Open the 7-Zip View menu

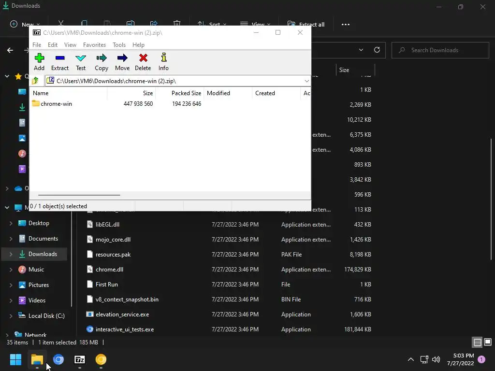pos(70,45)
